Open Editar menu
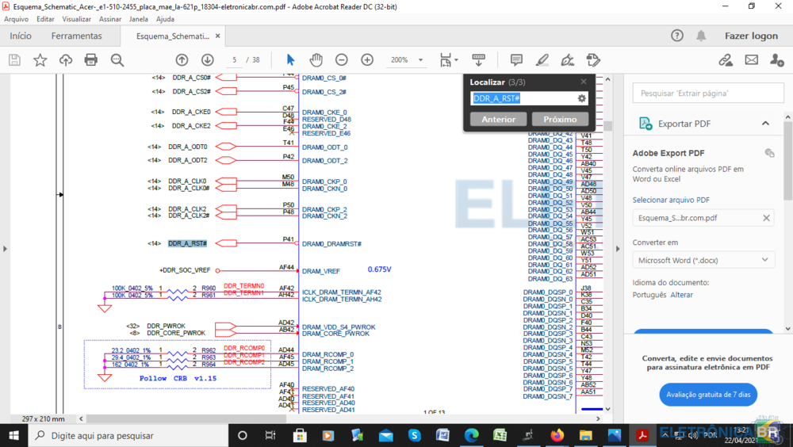The image size is (793, 447). tap(45, 19)
